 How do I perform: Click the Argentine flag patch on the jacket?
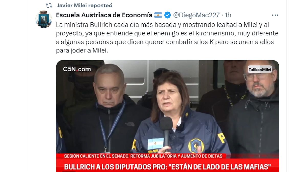pyautogui.click(x=156, y=144)
